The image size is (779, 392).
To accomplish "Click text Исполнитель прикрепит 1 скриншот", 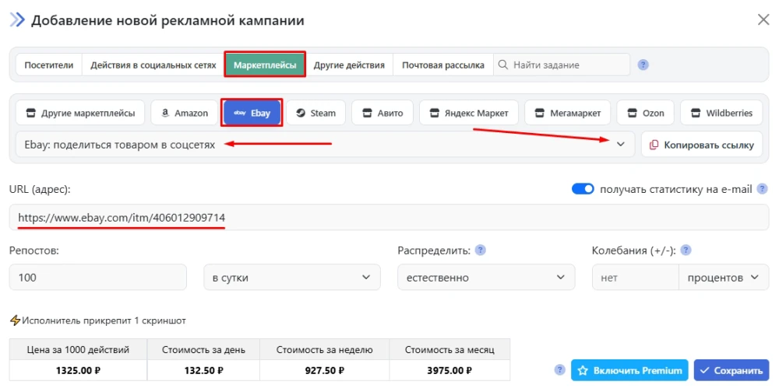I will 104,320.
